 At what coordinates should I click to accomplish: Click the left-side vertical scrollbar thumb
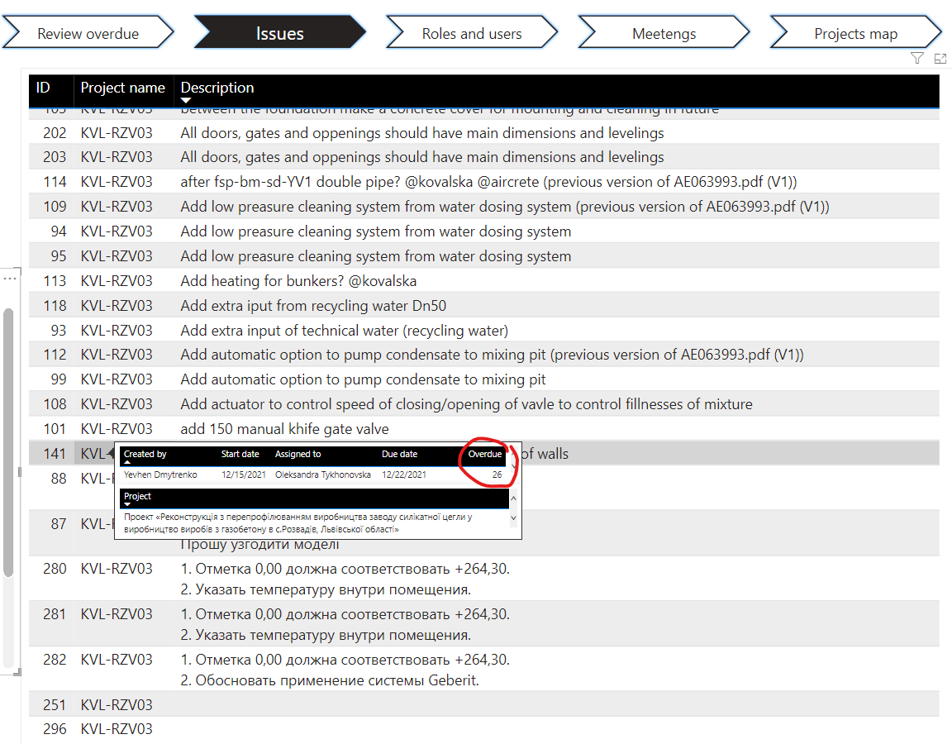coord(8,442)
